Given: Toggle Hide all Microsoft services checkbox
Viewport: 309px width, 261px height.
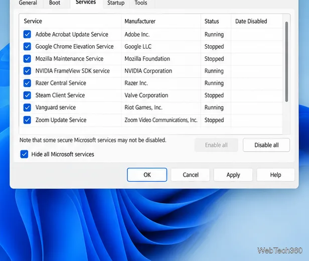Looking at the screenshot, I should tap(24, 154).
